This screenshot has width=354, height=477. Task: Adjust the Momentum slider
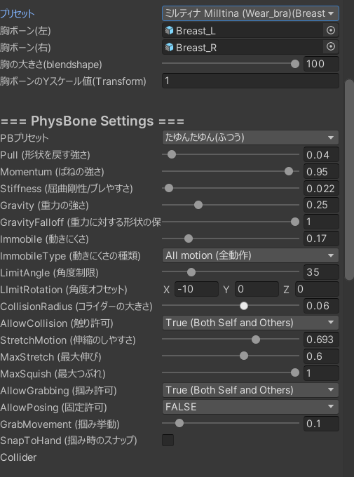click(x=231, y=171)
